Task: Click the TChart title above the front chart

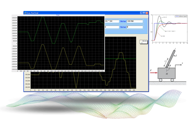Action: 58,15
